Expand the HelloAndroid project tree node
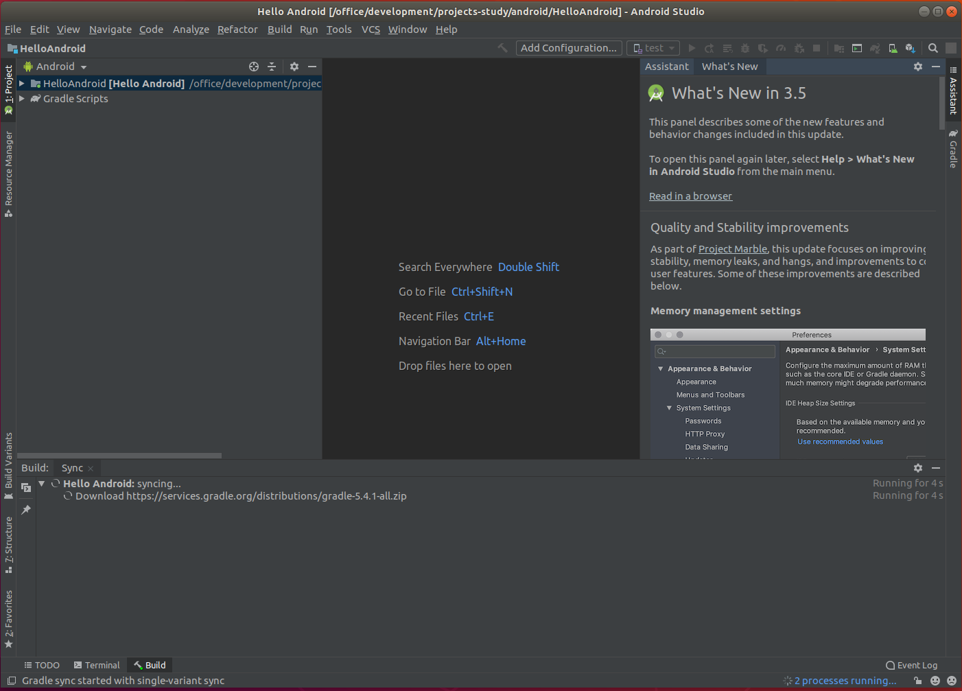The image size is (962, 691). [x=22, y=83]
